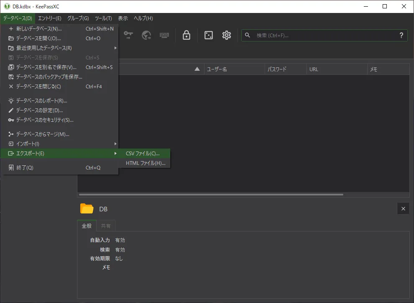Switch to the 共有 tab
414x303 pixels.
point(106,226)
